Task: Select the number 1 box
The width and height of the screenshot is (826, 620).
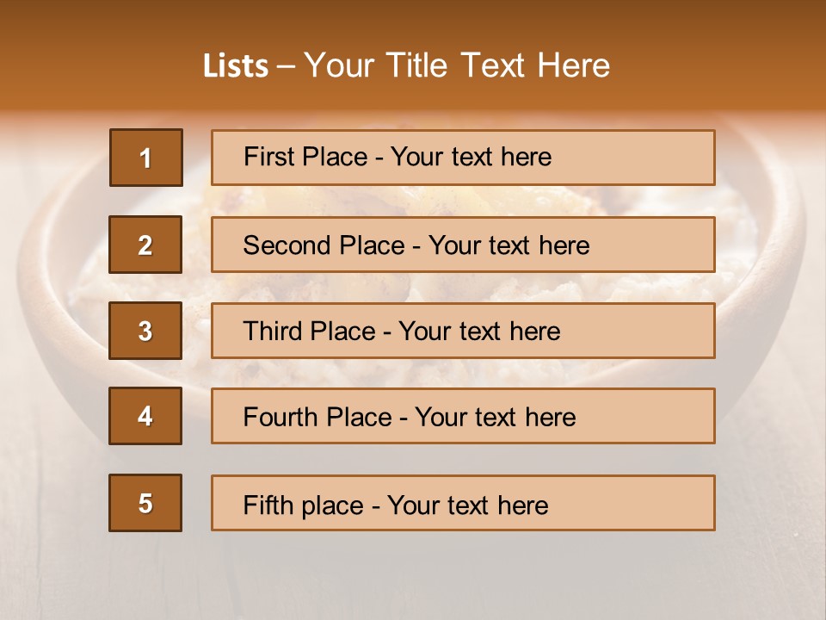Action: point(146,158)
